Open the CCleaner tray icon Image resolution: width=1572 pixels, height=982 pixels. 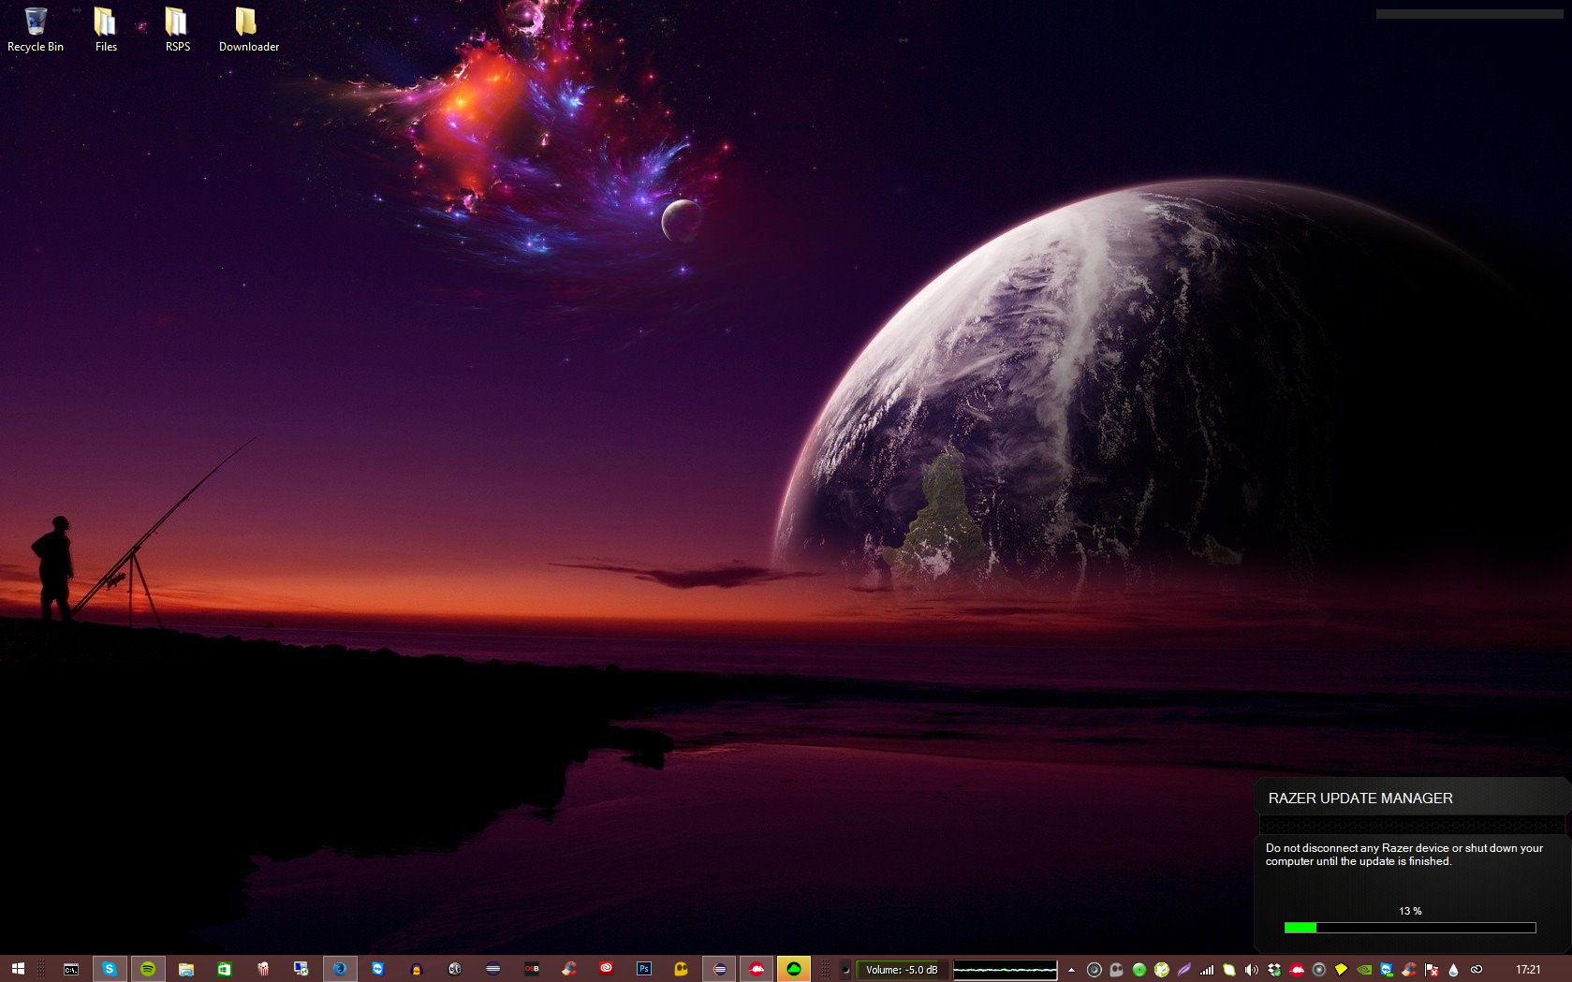click(x=1409, y=970)
